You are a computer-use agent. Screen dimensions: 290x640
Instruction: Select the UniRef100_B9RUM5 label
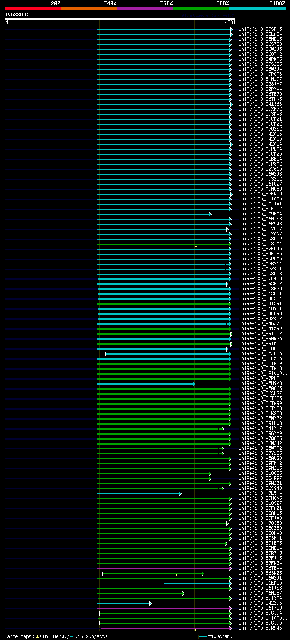[x=260, y=259]
